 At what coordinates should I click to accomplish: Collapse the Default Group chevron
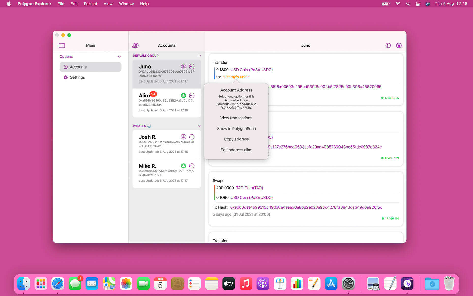(200, 56)
